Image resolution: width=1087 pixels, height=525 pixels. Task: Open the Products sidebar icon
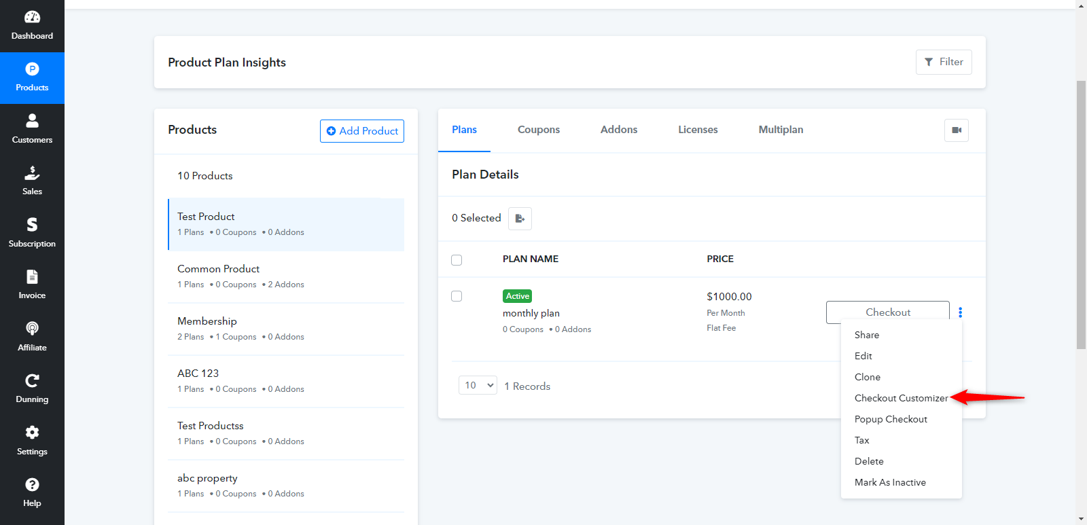pos(32,78)
